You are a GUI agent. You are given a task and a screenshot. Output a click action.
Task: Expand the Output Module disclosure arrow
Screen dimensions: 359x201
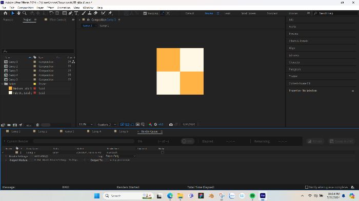point(6,161)
